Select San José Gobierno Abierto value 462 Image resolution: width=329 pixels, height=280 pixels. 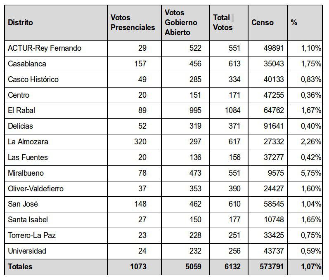(195, 204)
